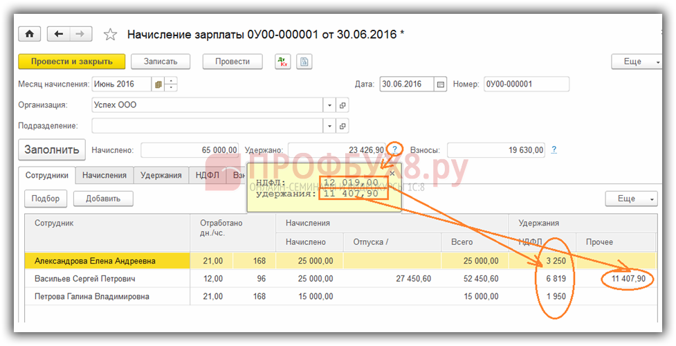Open the top Еще menu

tap(637, 62)
